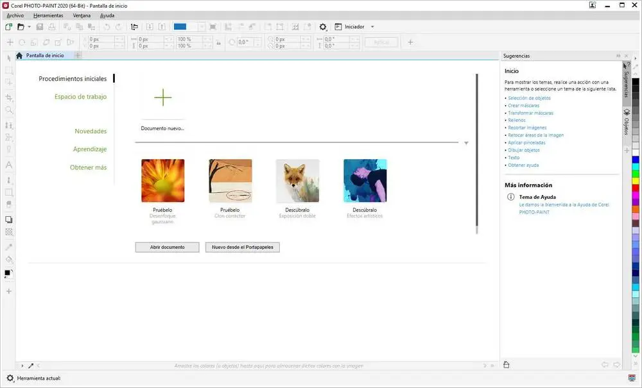The height and width of the screenshot is (388, 642).
Task: Click the Documento nuevo plus tile
Action: click(x=163, y=97)
